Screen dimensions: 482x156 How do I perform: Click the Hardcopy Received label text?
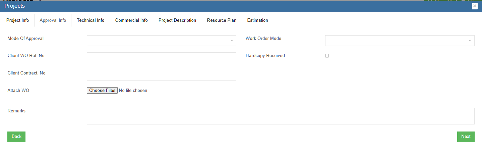[265, 56]
